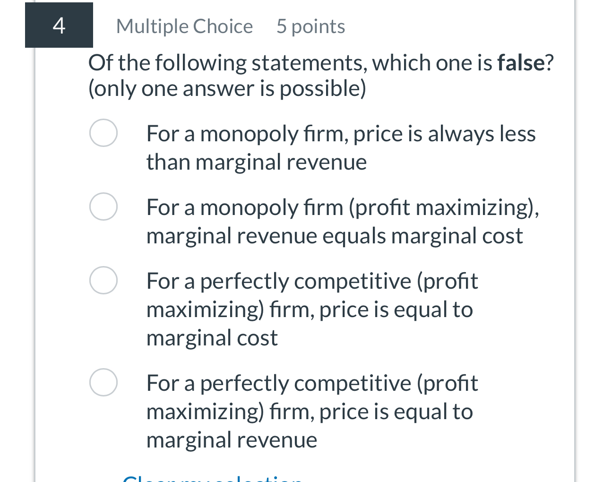The image size is (603, 482).
Task: Select 'price is equal to marginal cost' answer
Action: [103, 280]
